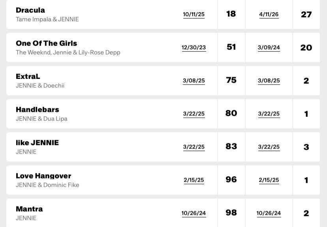Open Love Hangover debut date 2/15/25
The width and height of the screenshot is (327, 227).
click(x=194, y=180)
